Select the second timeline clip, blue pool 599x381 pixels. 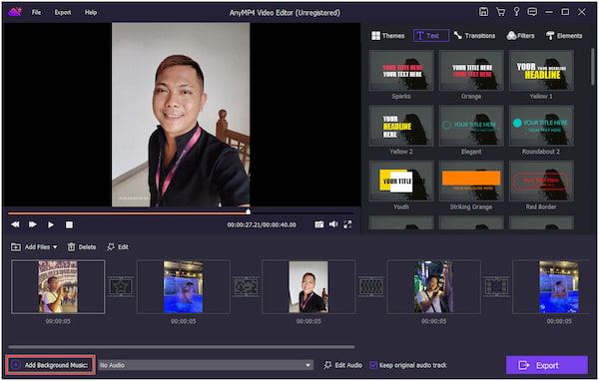coord(184,286)
